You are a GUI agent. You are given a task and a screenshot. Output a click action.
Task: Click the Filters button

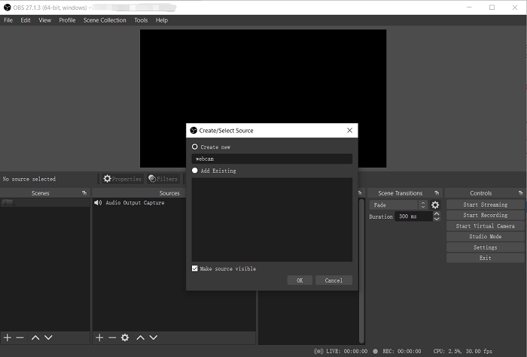point(163,179)
